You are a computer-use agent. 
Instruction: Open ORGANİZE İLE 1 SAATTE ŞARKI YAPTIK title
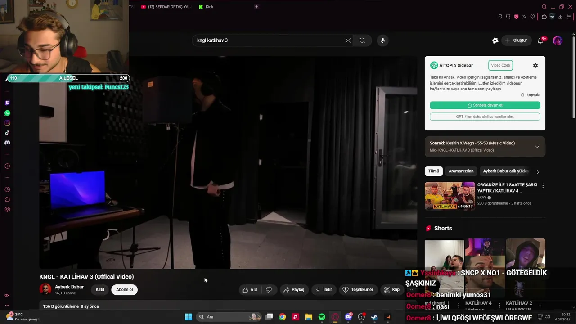point(507,188)
